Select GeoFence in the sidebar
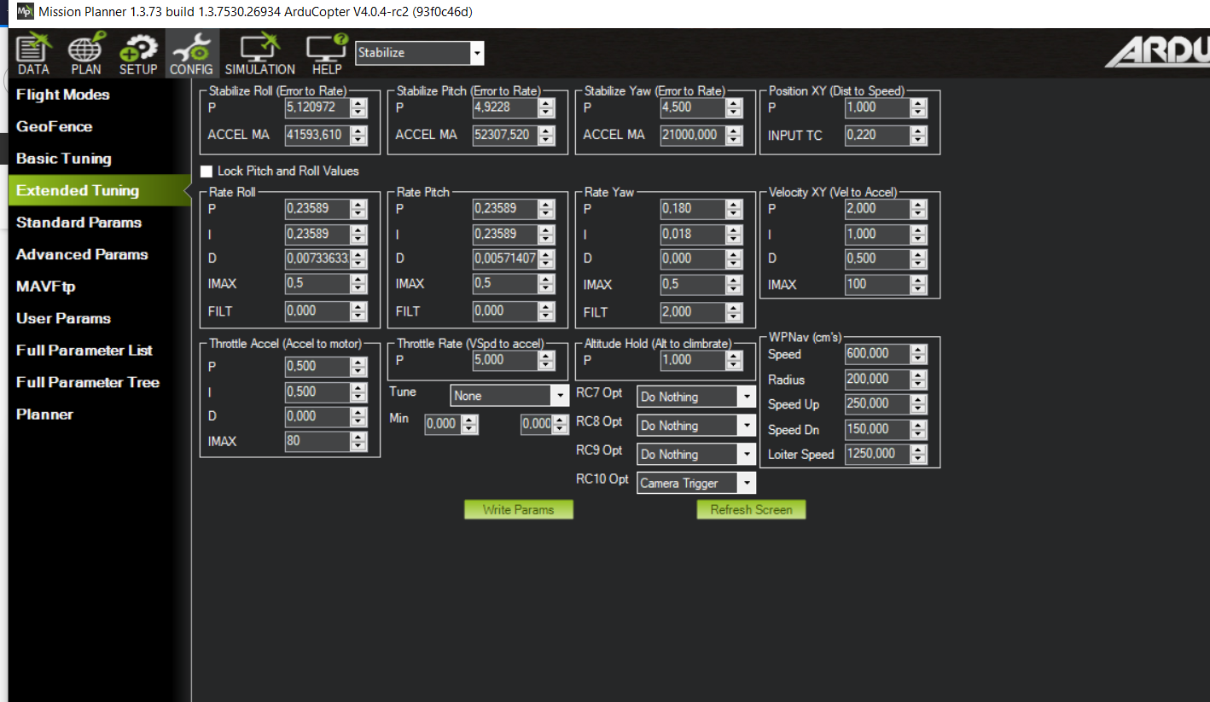1210x702 pixels. [54, 126]
